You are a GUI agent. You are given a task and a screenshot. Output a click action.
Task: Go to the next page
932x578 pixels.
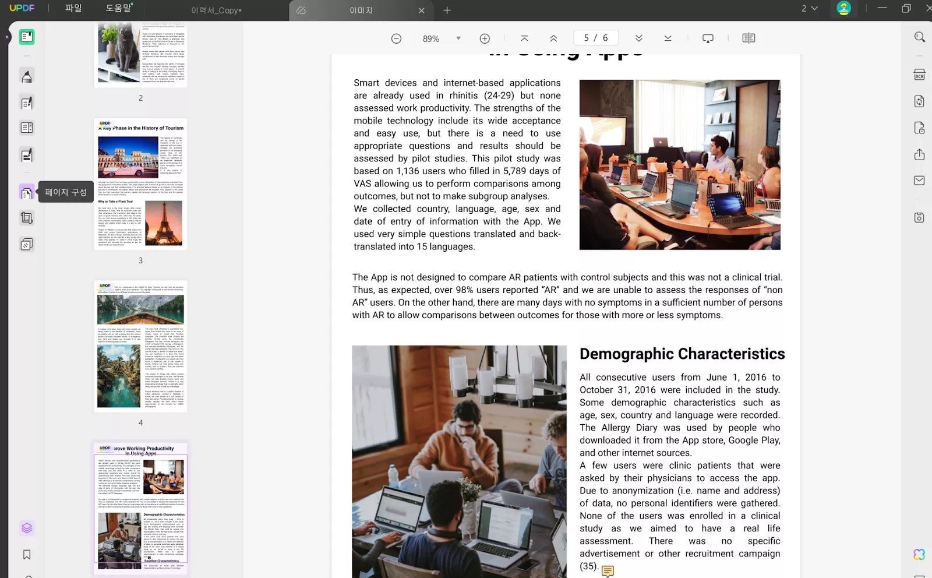639,38
